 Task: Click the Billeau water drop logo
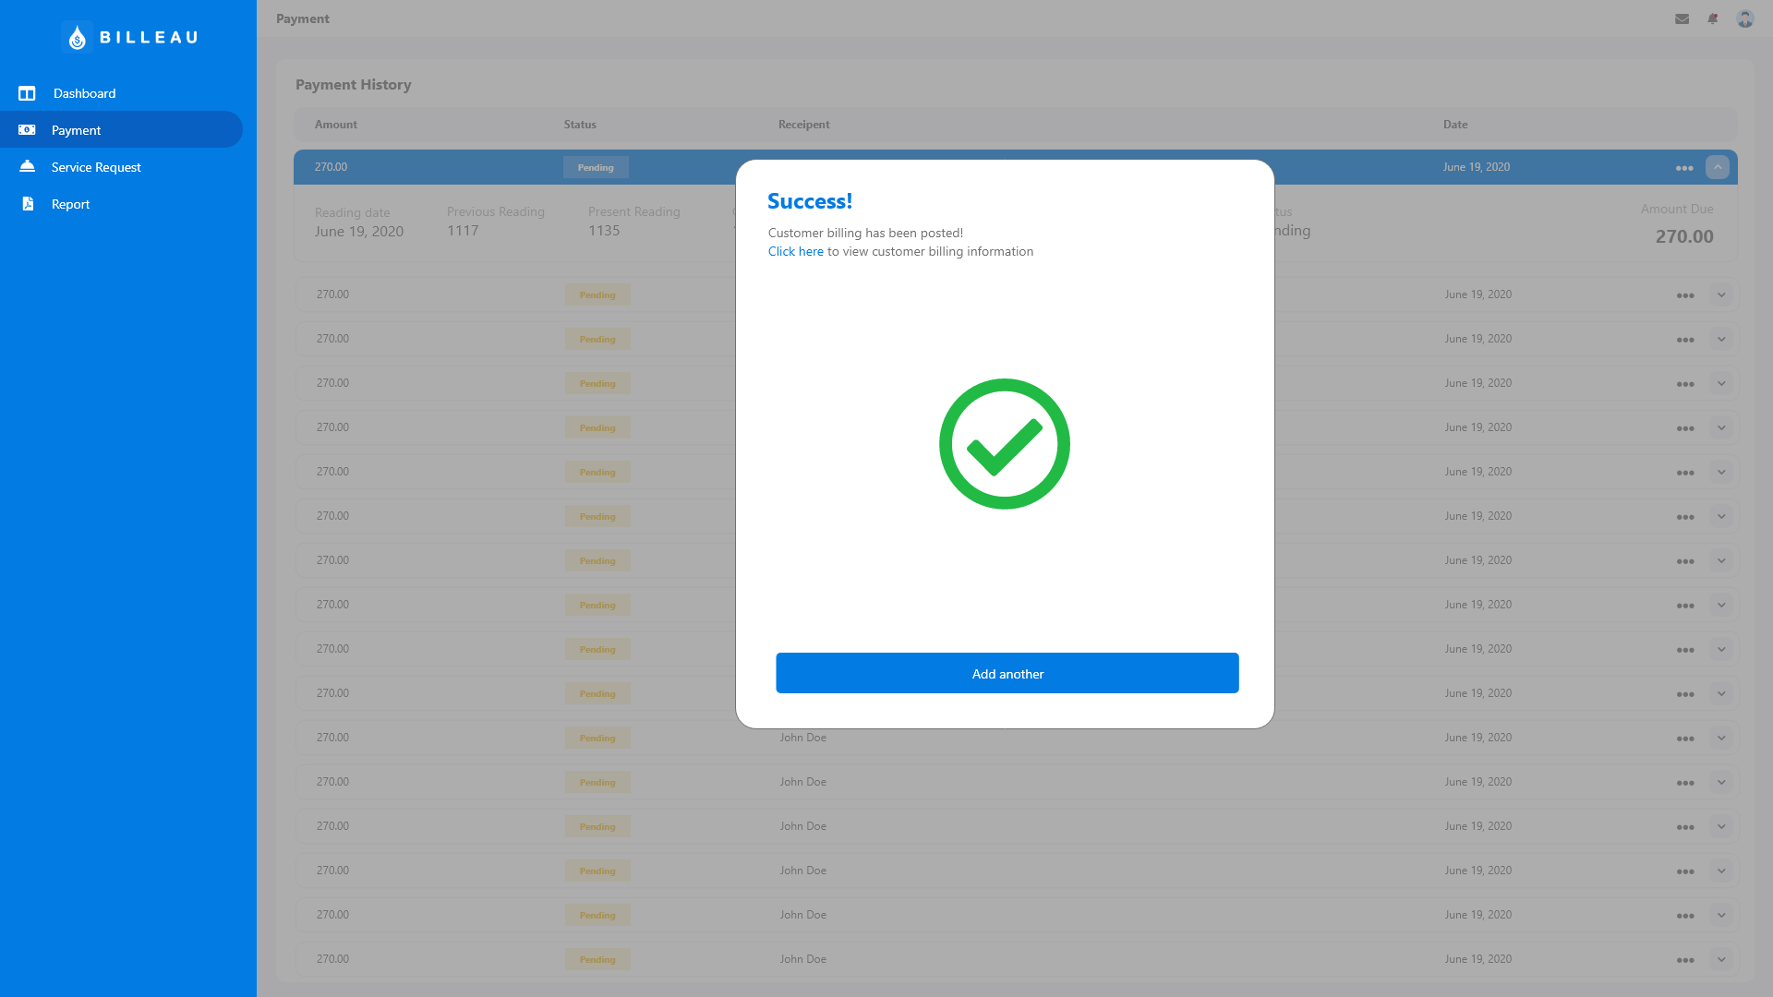click(78, 37)
